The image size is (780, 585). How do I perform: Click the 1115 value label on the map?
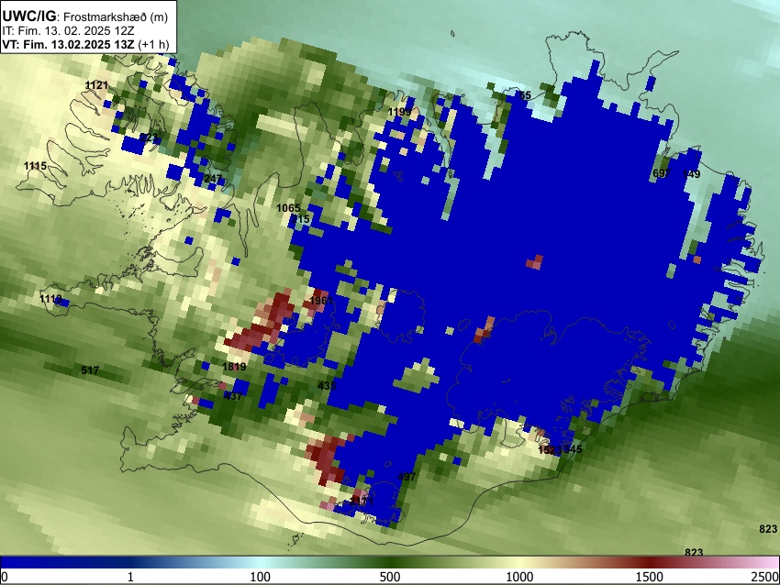(x=35, y=166)
